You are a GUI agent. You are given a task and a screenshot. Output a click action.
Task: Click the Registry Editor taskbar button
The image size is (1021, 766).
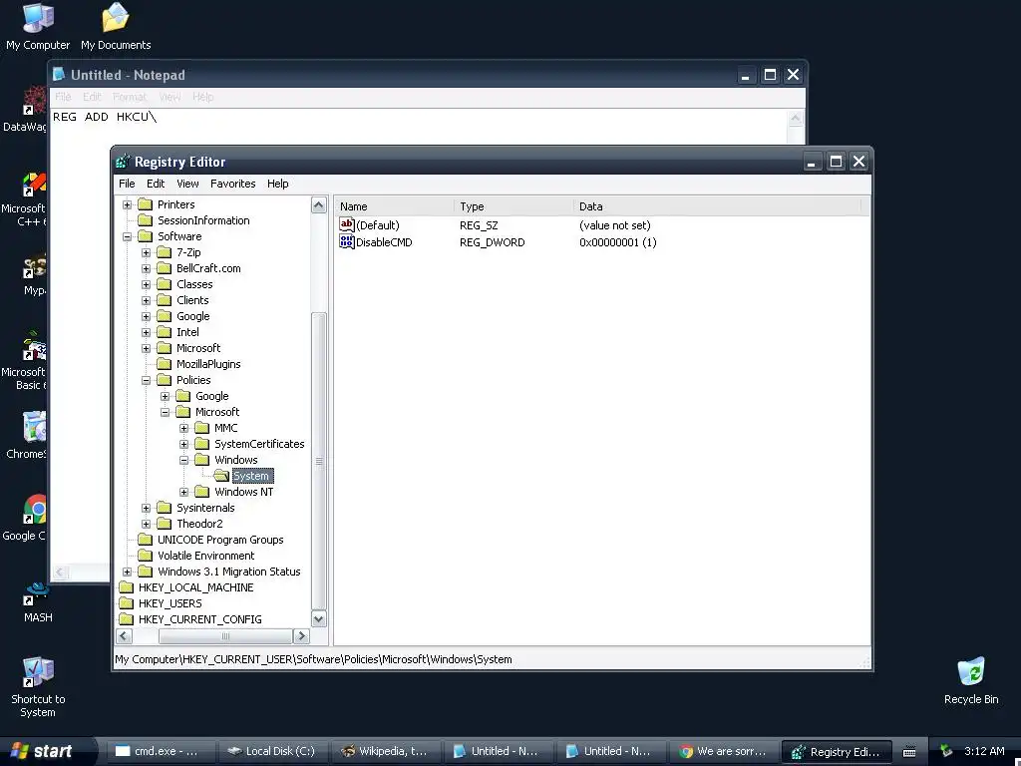click(836, 751)
